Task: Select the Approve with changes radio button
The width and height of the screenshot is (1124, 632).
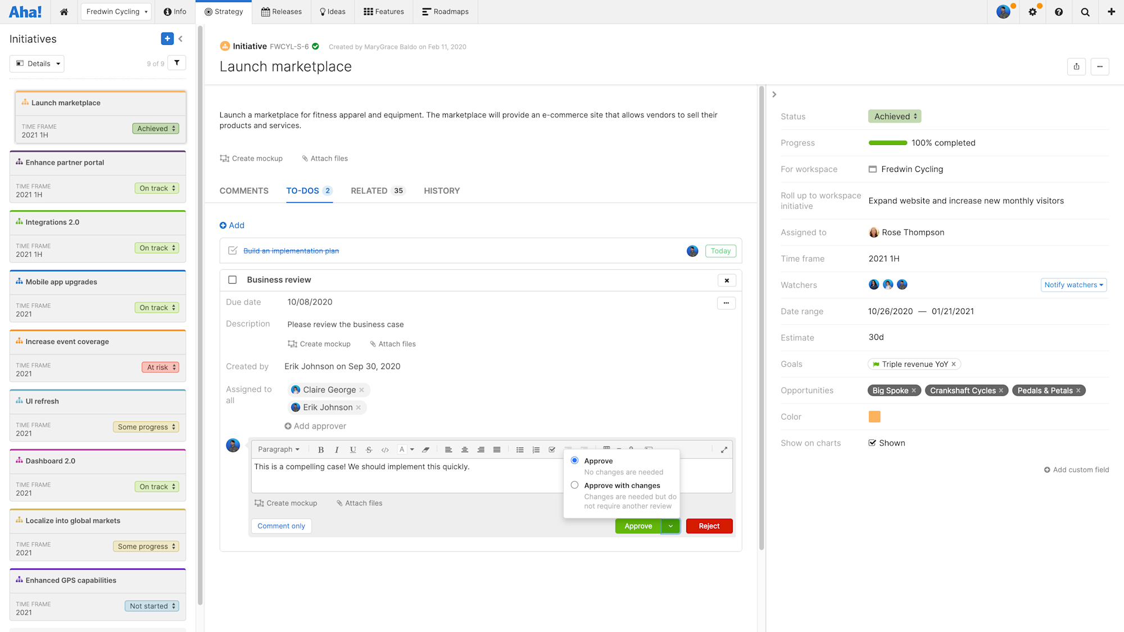Action: [574, 485]
